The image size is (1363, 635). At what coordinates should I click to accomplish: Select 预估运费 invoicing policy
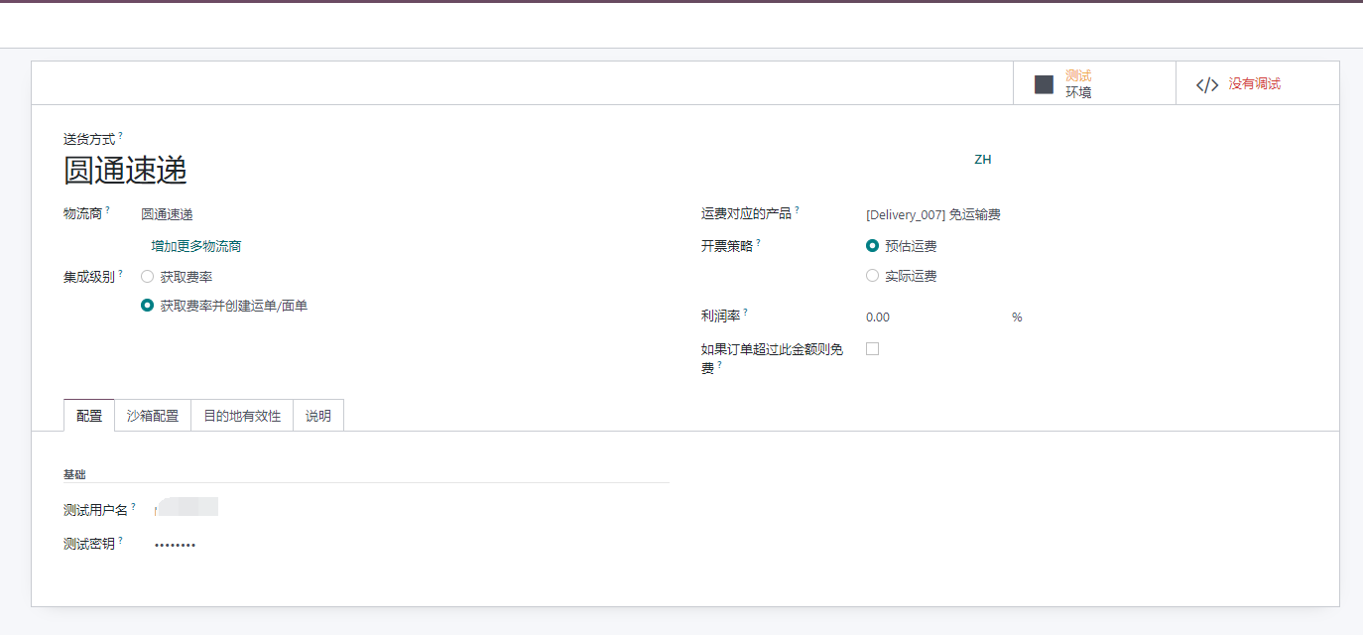(x=872, y=246)
